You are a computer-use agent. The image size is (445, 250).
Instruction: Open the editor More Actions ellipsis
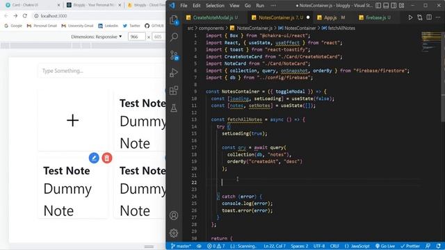(438, 17)
